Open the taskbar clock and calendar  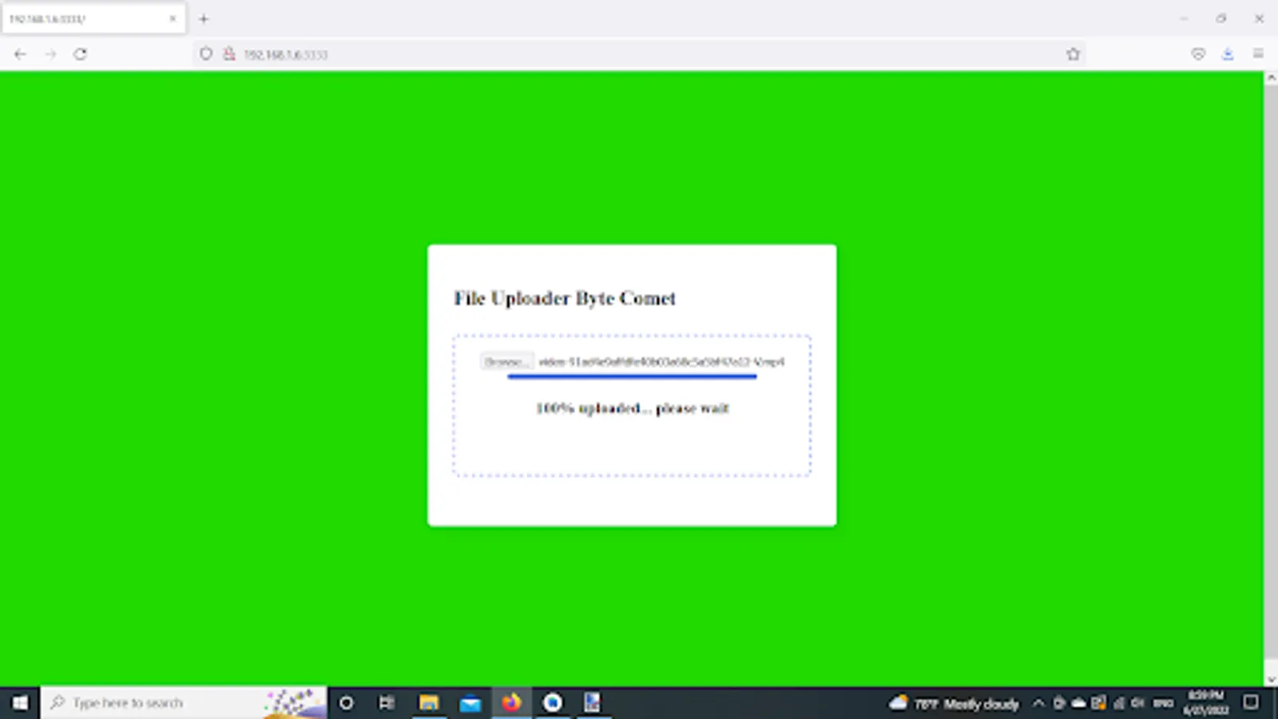pyautogui.click(x=1206, y=703)
